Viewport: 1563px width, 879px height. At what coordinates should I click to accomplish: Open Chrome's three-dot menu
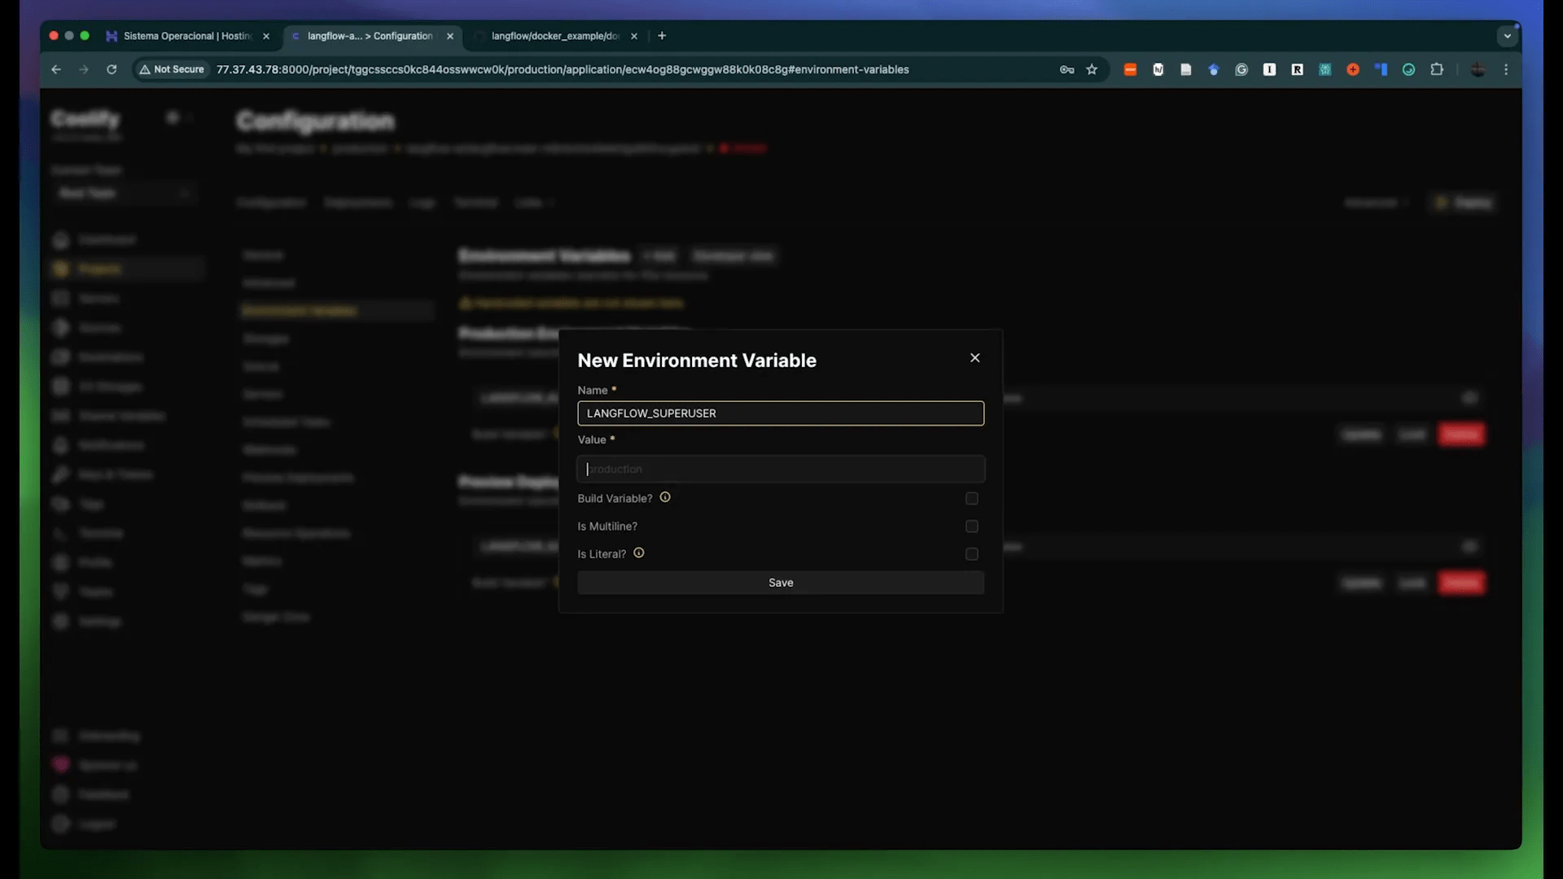1506,70
